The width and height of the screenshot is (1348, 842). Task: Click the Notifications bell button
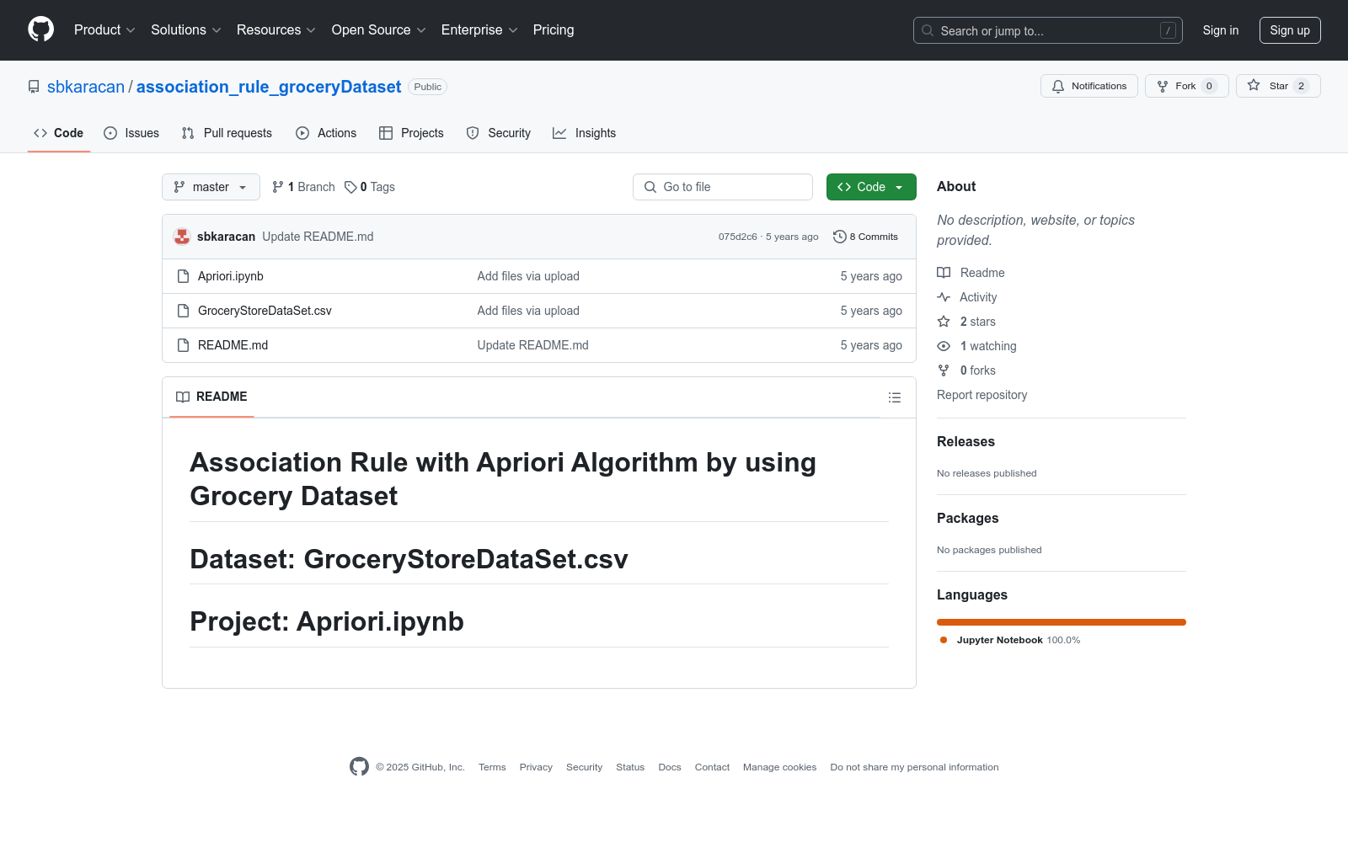(1089, 86)
